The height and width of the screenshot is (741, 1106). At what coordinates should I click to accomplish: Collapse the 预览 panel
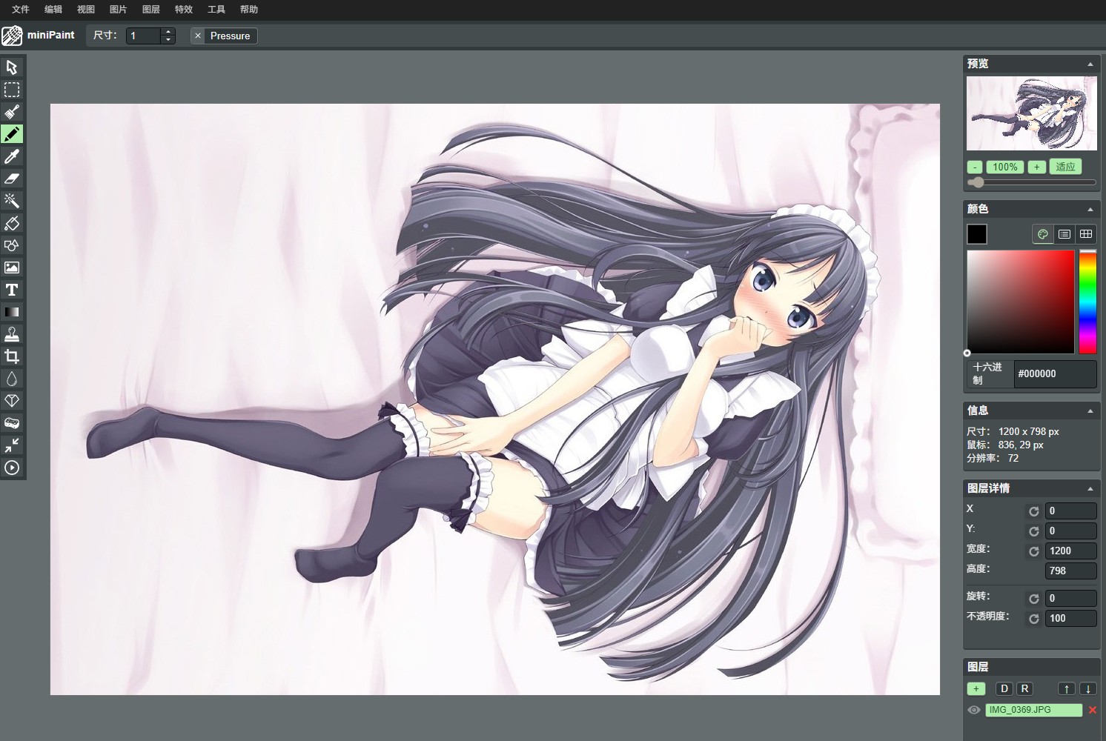coord(1090,64)
